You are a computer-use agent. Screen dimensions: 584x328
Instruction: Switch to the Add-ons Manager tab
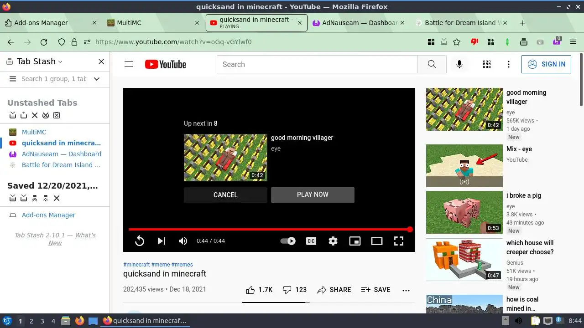50,23
